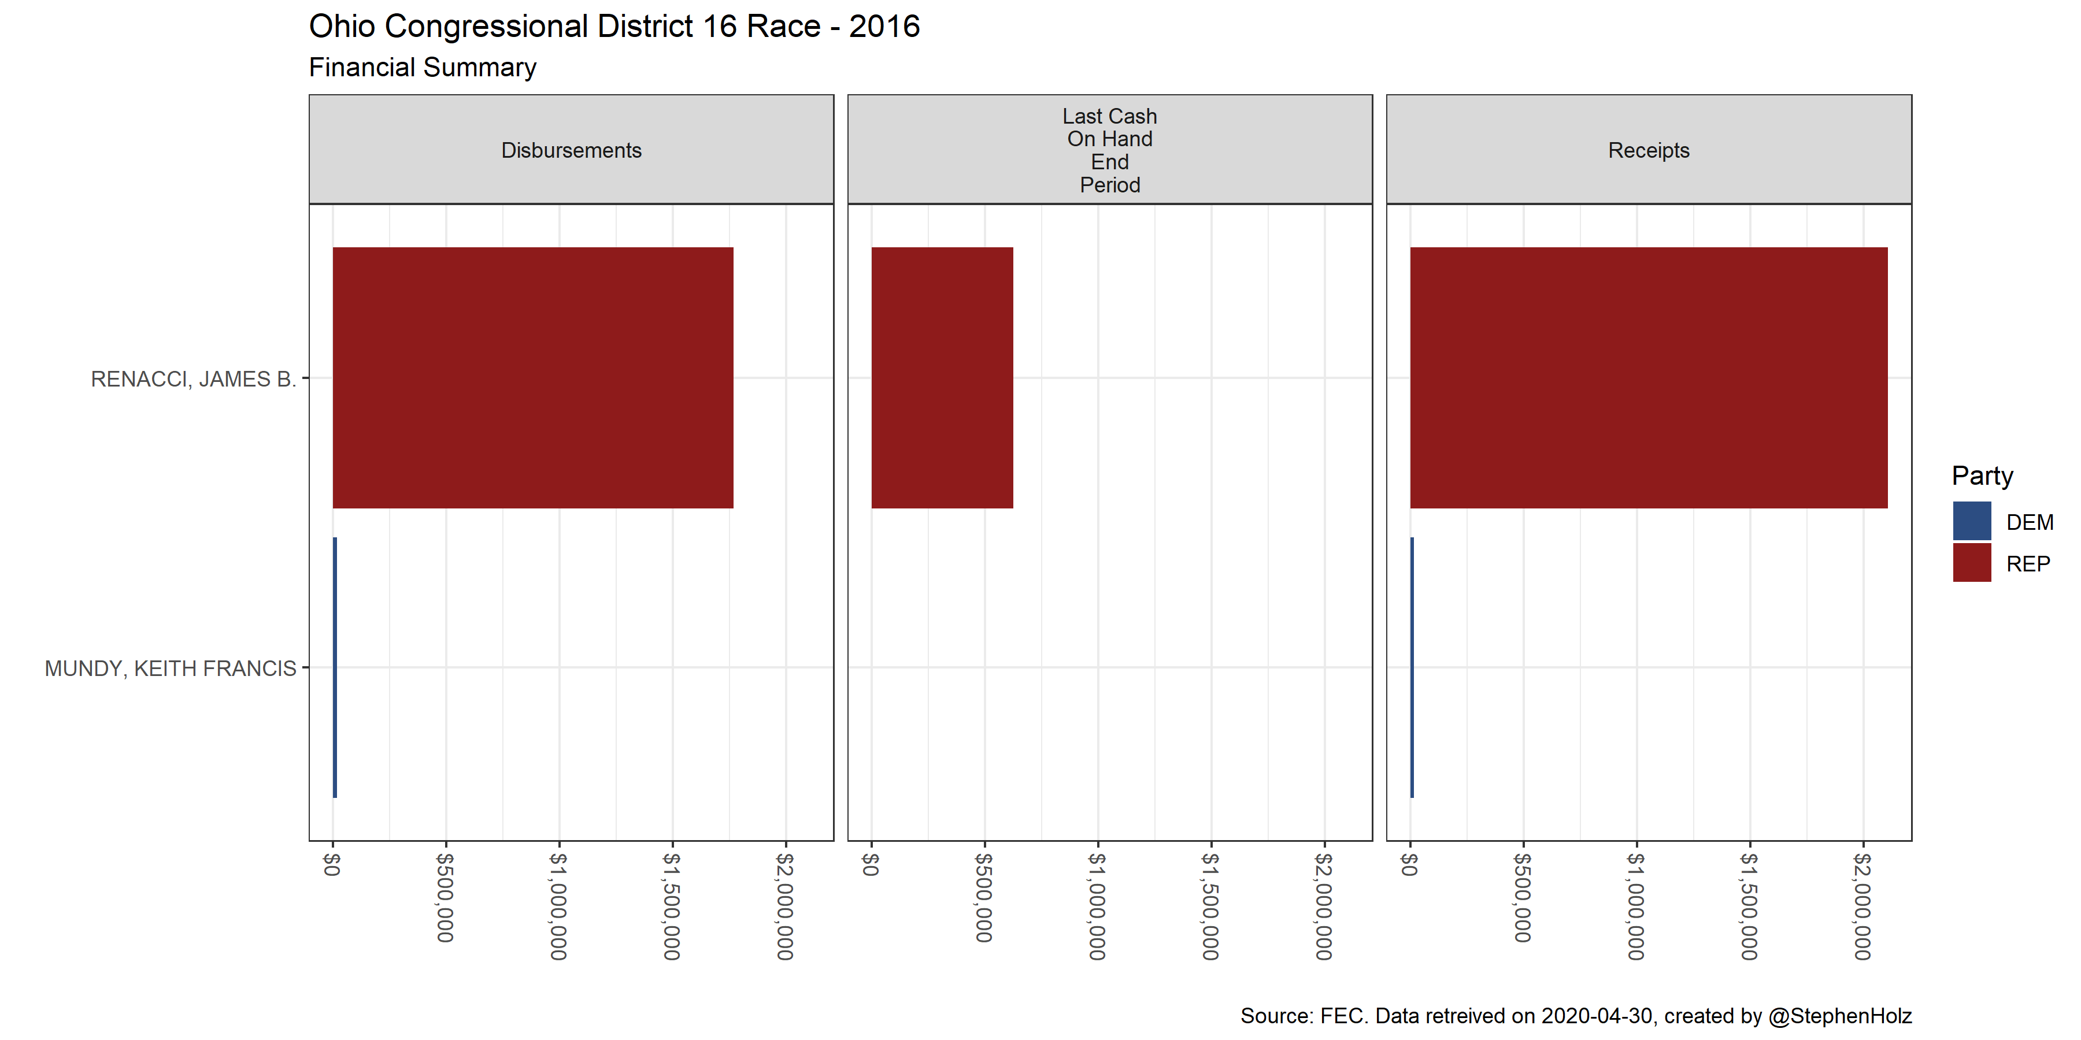Viewport: 2081px width, 1040px height.
Task: Click Mundy's blue Receipts bar
Action: tap(1412, 667)
